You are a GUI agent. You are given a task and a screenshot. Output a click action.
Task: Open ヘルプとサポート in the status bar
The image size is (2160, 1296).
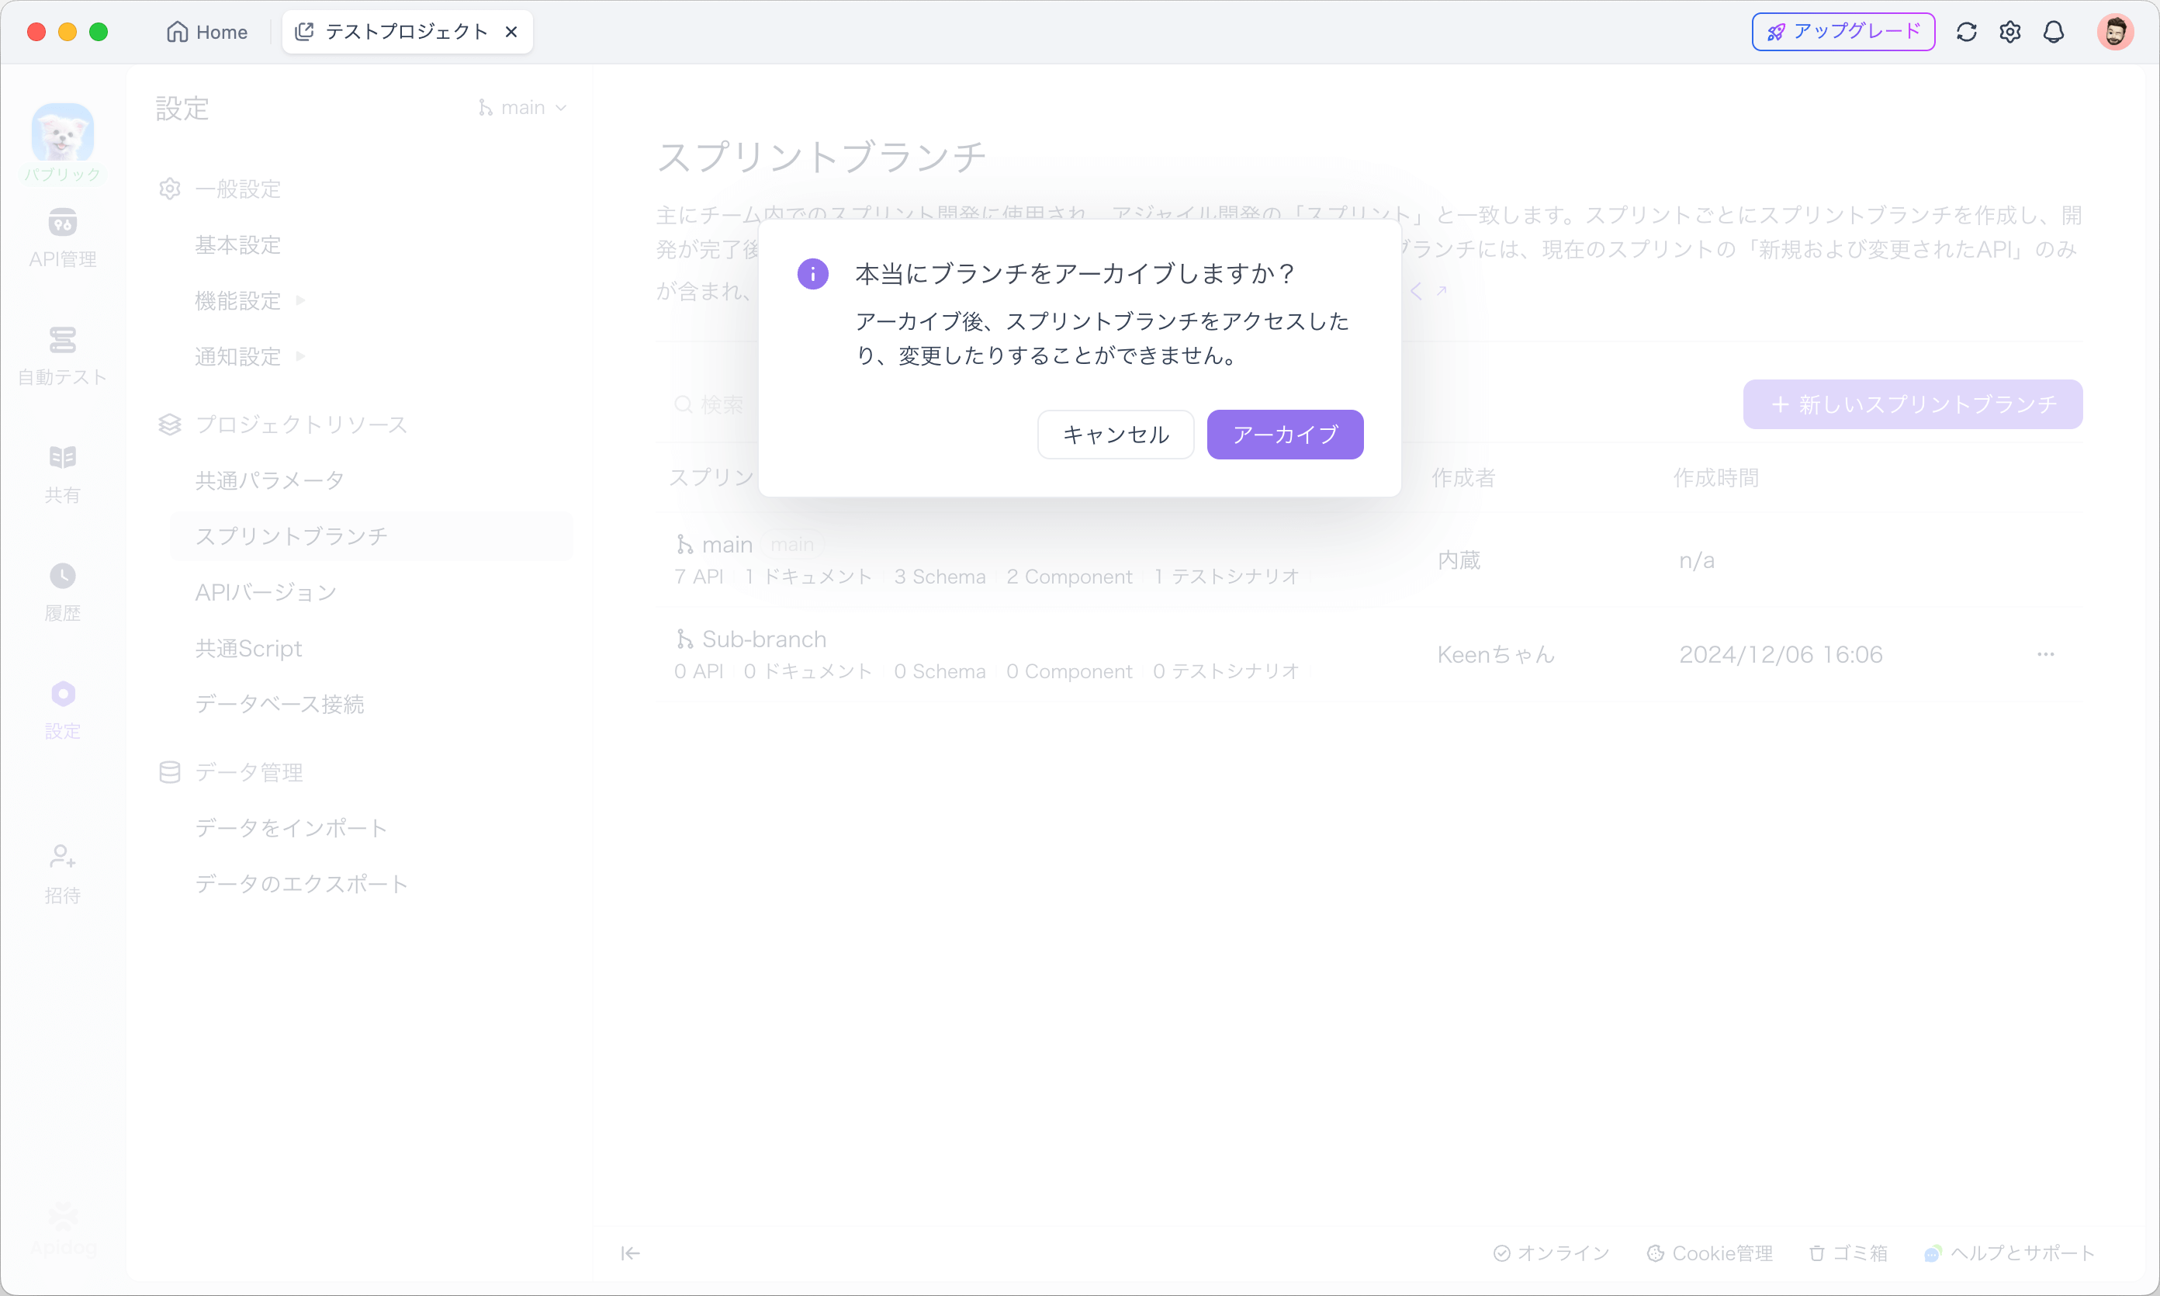2008,1253
